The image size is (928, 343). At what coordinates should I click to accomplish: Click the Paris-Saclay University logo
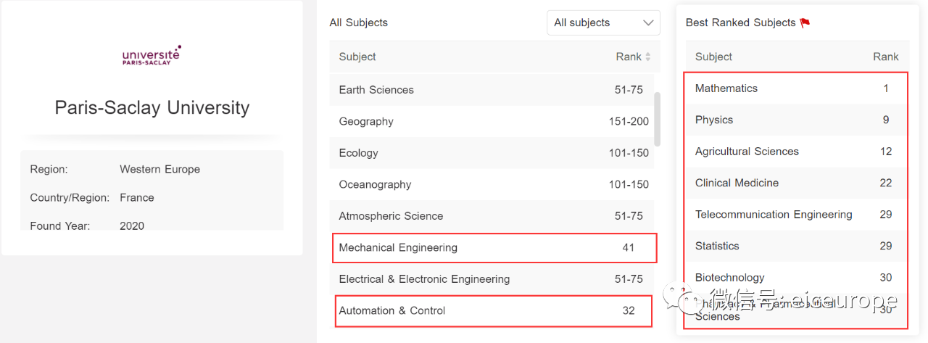pos(152,55)
